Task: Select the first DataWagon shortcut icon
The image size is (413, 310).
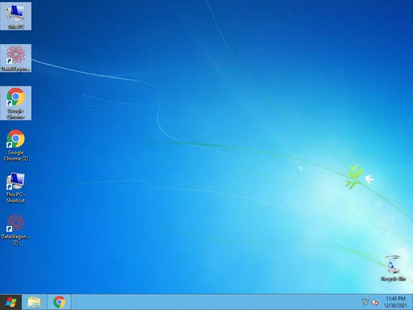Action: [16, 58]
